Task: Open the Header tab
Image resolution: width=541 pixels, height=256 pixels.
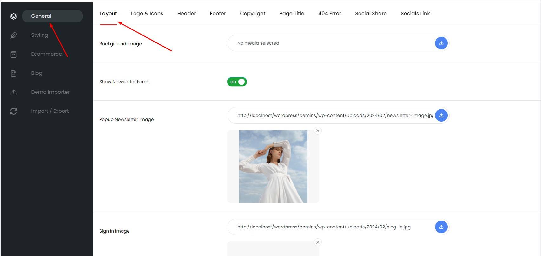Action: tap(186, 13)
